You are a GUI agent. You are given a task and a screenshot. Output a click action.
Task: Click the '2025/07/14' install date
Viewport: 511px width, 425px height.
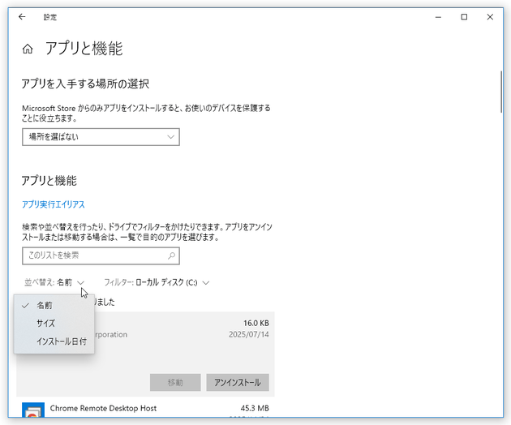click(249, 334)
